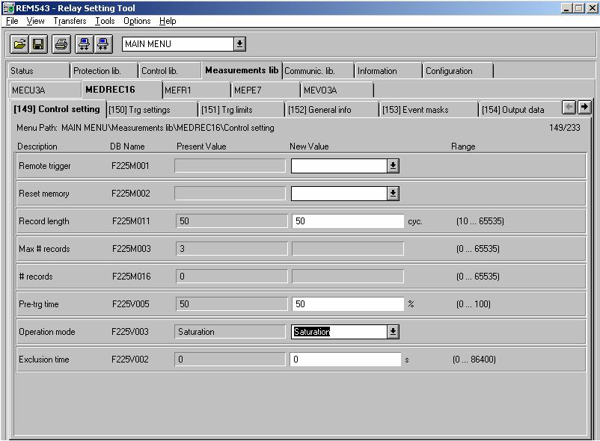Image resolution: width=600 pixels, height=441 pixels.
Task: Click the Save floppy disk toolbar icon
Action: coord(38,44)
